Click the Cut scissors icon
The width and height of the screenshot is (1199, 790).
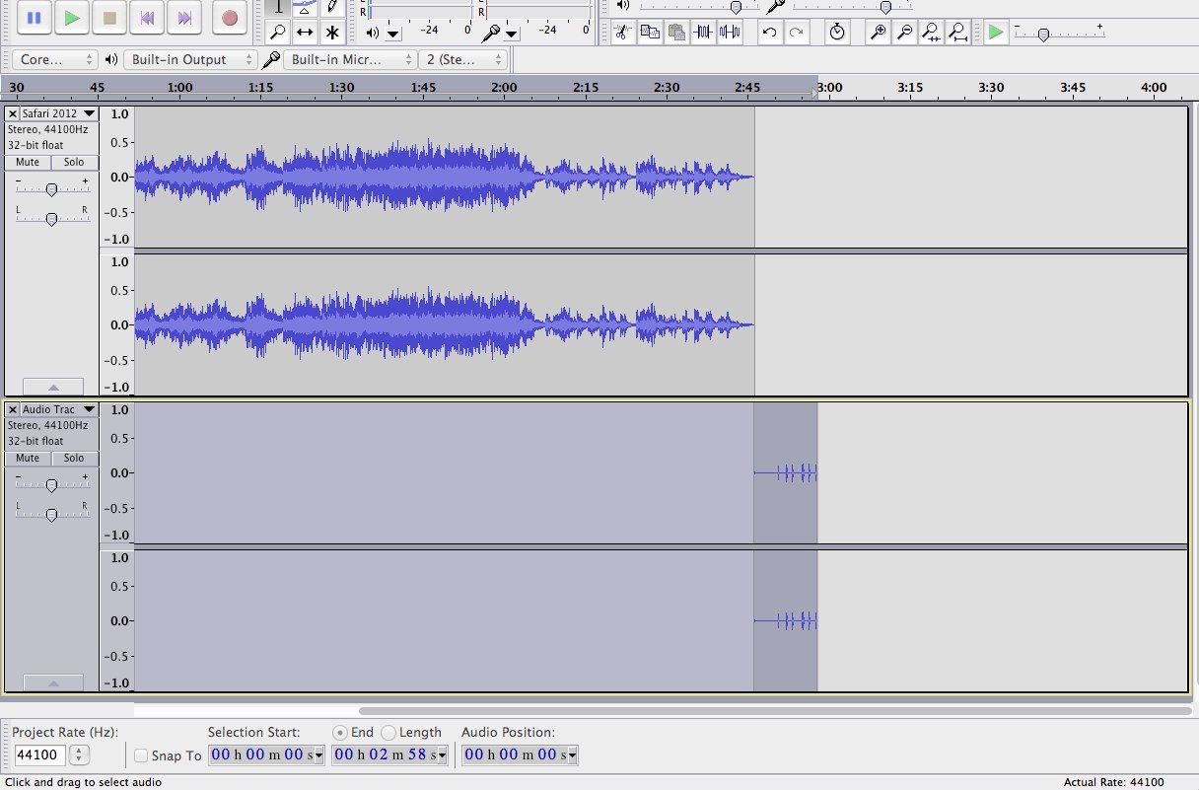(622, 33)
